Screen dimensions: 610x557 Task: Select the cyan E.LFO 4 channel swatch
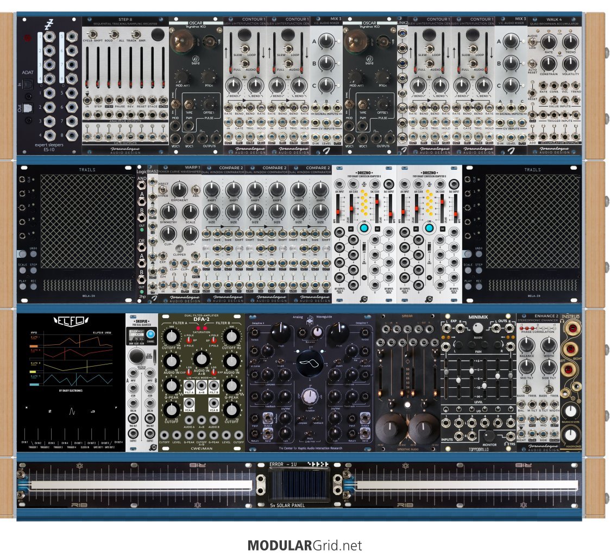[x=35, y=385]
